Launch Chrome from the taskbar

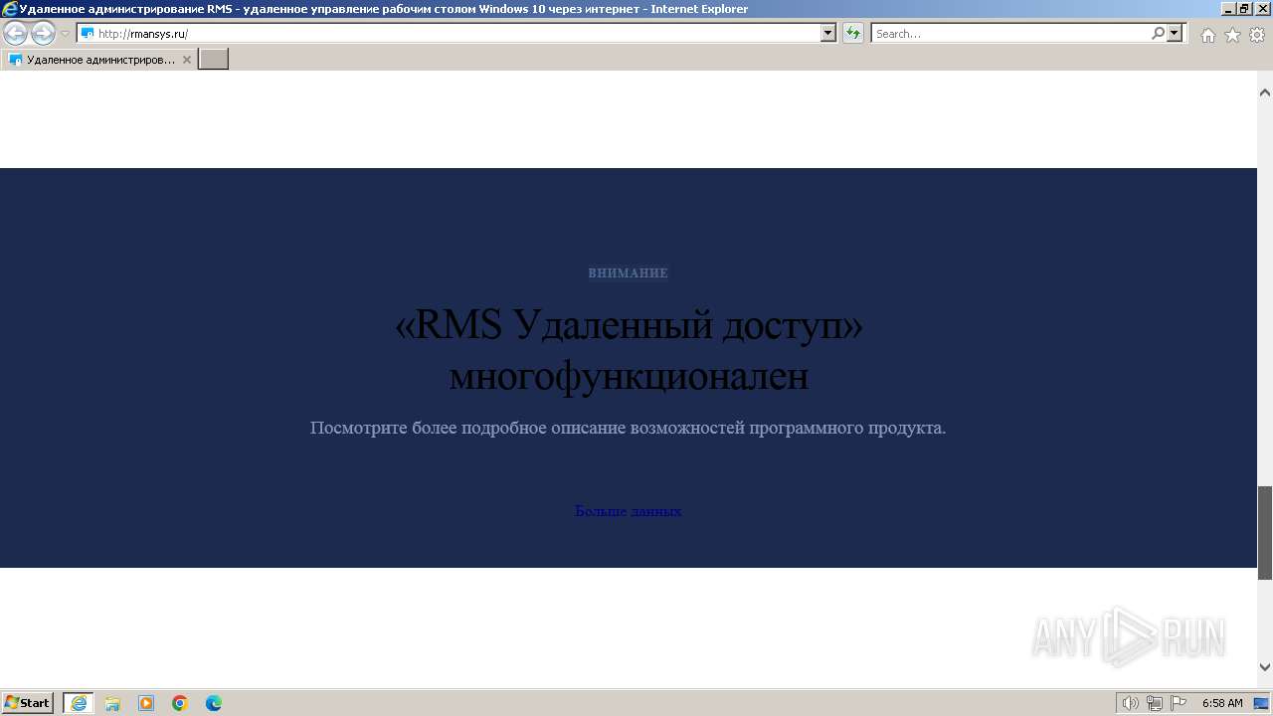(x=180, y=703)
